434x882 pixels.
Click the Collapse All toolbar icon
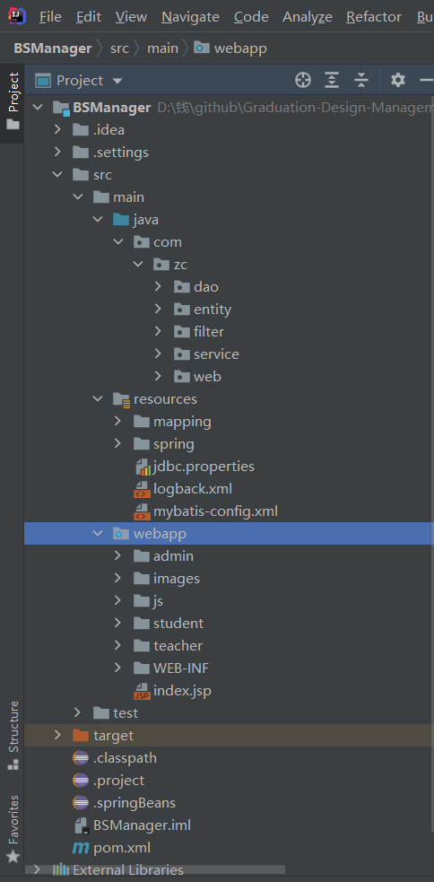[x=361, y=81]
